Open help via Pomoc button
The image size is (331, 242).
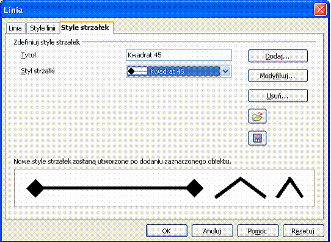coord(258,231)
